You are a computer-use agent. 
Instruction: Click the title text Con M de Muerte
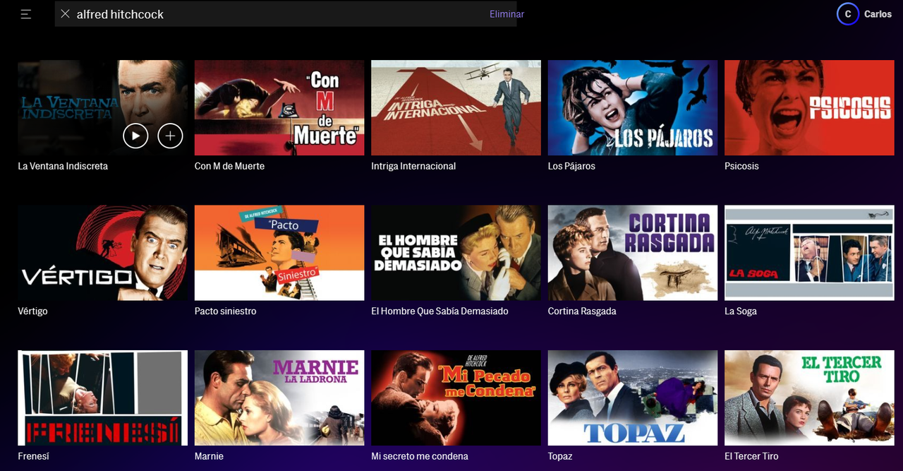coord(229,166)
